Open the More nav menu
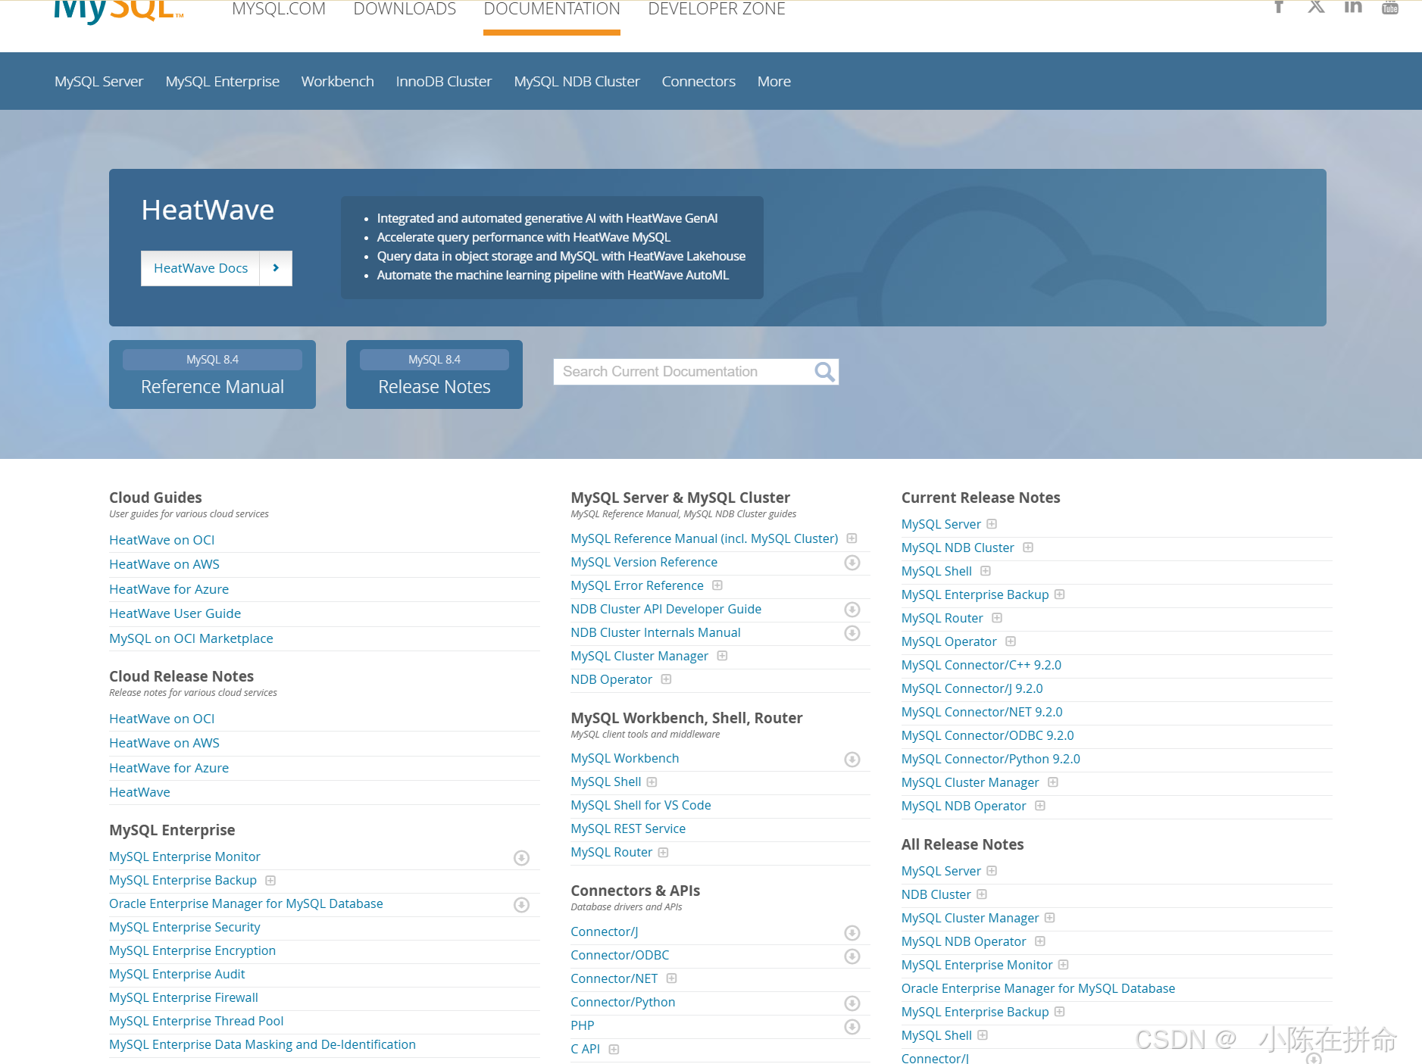This screenshot has height=1064, width=1422. 774,81
